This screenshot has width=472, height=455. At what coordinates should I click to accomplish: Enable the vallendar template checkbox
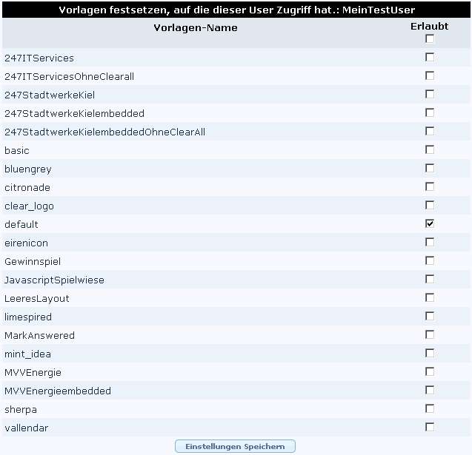tap(430, 427)
